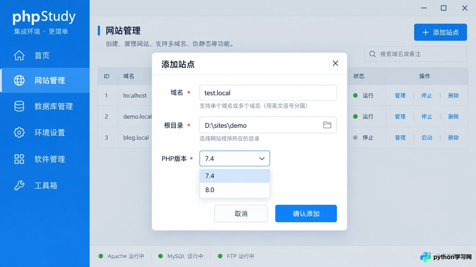Click 管理 link for demo.local row
This screenshot has width=476, height=267.
[400, 117]
